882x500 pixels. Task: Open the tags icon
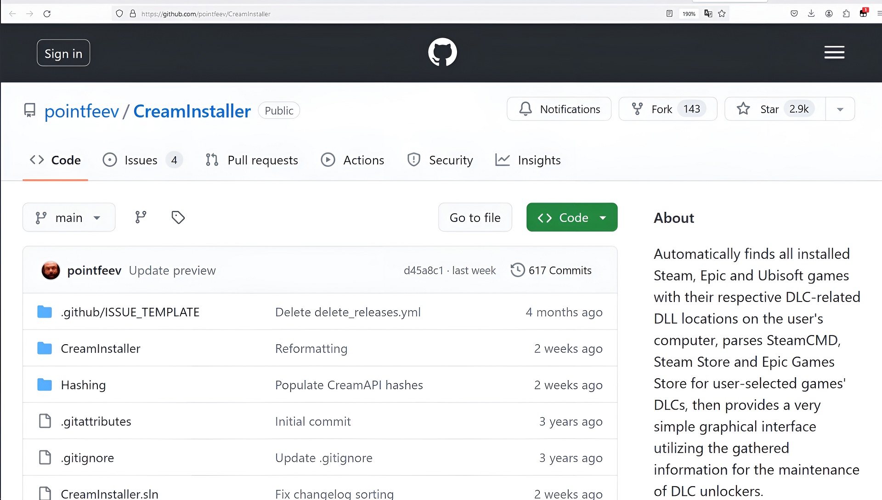(x=178, y=217)
